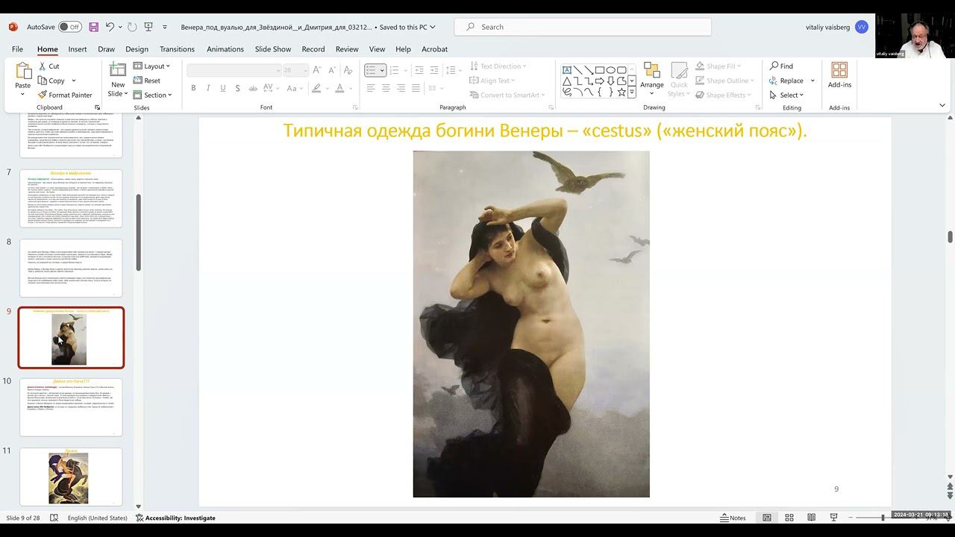The height and width of the screenshot is (537, 955).
Task: Click the Reset slide button
Action: [x=147, y=81]
